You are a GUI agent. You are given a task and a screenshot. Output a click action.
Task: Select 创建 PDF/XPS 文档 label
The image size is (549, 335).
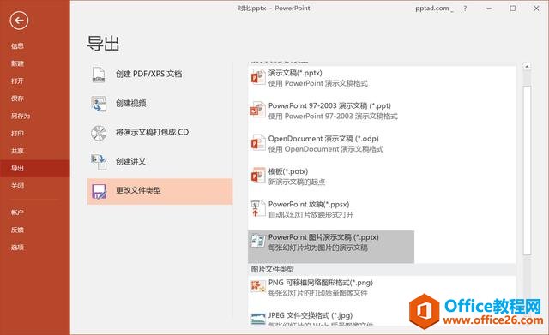click(x=148, y=74)
